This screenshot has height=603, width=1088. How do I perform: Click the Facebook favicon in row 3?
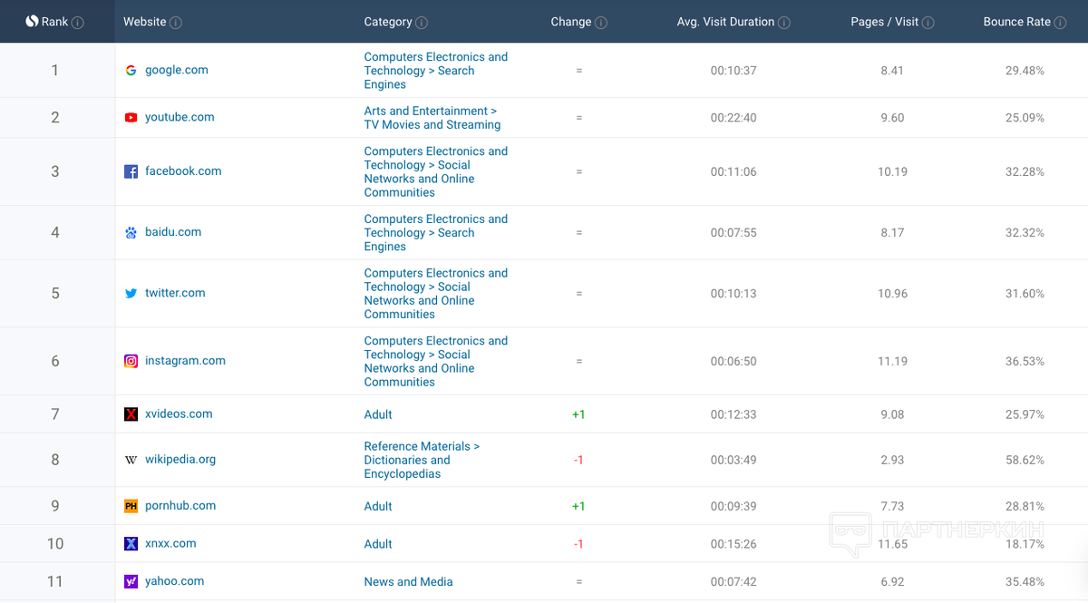(x=131, y=171)
